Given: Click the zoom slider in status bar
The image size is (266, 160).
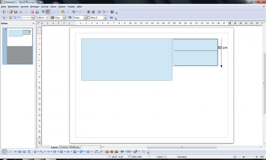Looking at the screenshot, I should [x=244, y=157].
